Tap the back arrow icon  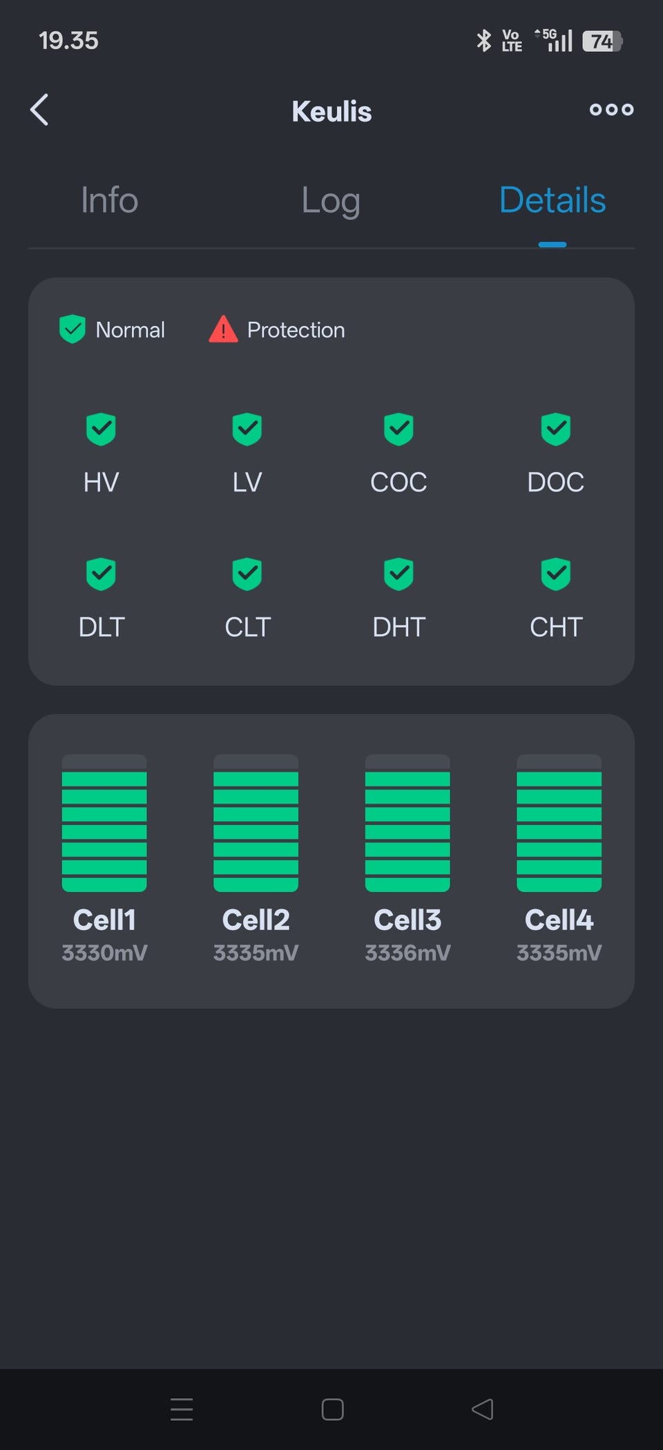(39, 110)
